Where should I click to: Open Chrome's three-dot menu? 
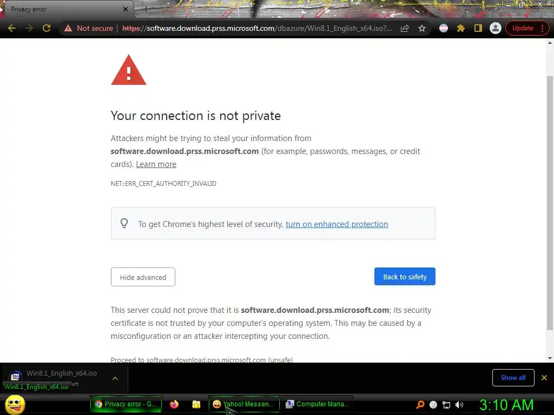(542, 28)
